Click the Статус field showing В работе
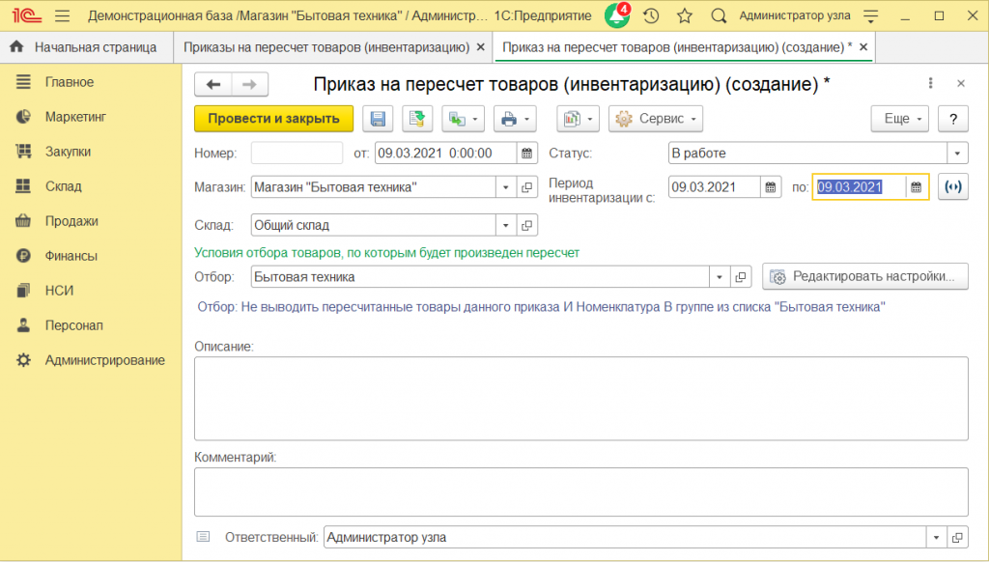This screenshot has height=562, width=989. coord(808,154)
